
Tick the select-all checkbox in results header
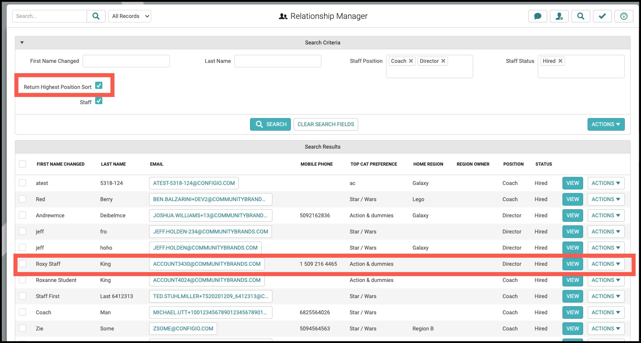[22, 164]
